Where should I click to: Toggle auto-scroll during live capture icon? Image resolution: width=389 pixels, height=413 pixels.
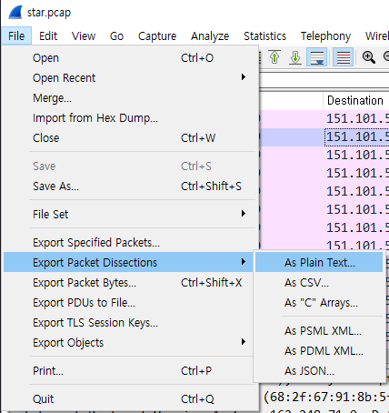[x=316, y=57]
